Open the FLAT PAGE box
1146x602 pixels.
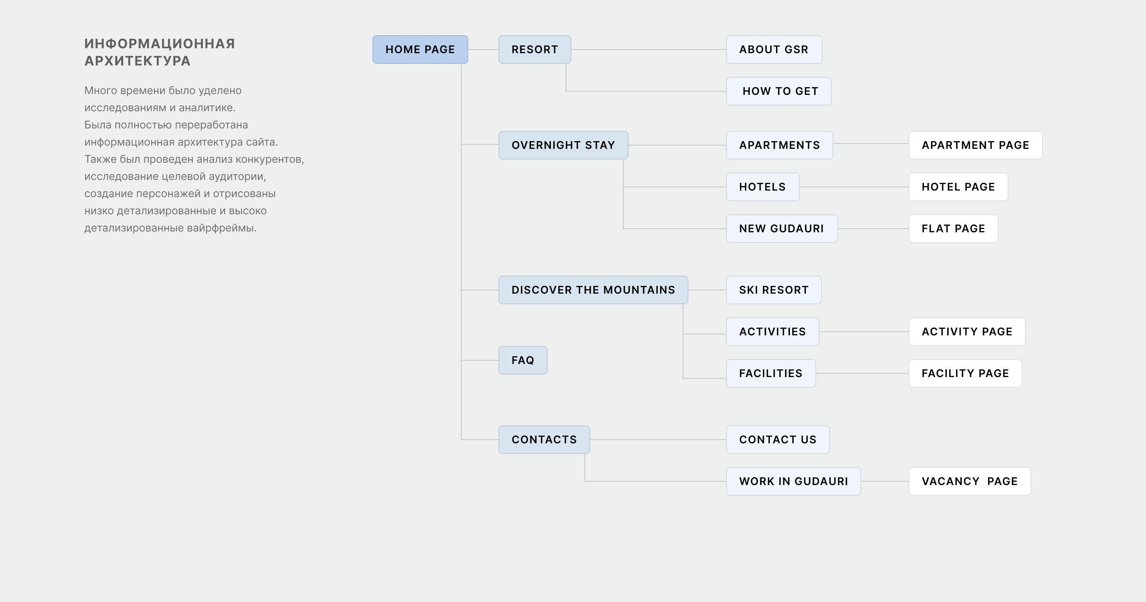(x=953, y=229)
